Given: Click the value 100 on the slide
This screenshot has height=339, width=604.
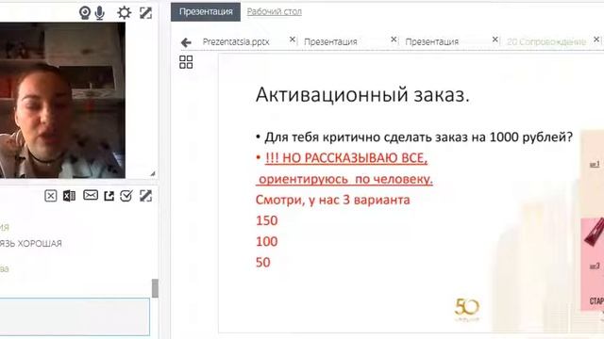Looking at the screenshot, I should click(266, 241).
